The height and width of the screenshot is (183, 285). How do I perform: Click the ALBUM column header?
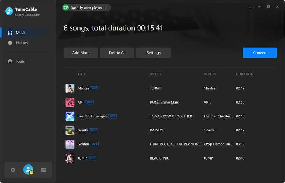(209, 74)
